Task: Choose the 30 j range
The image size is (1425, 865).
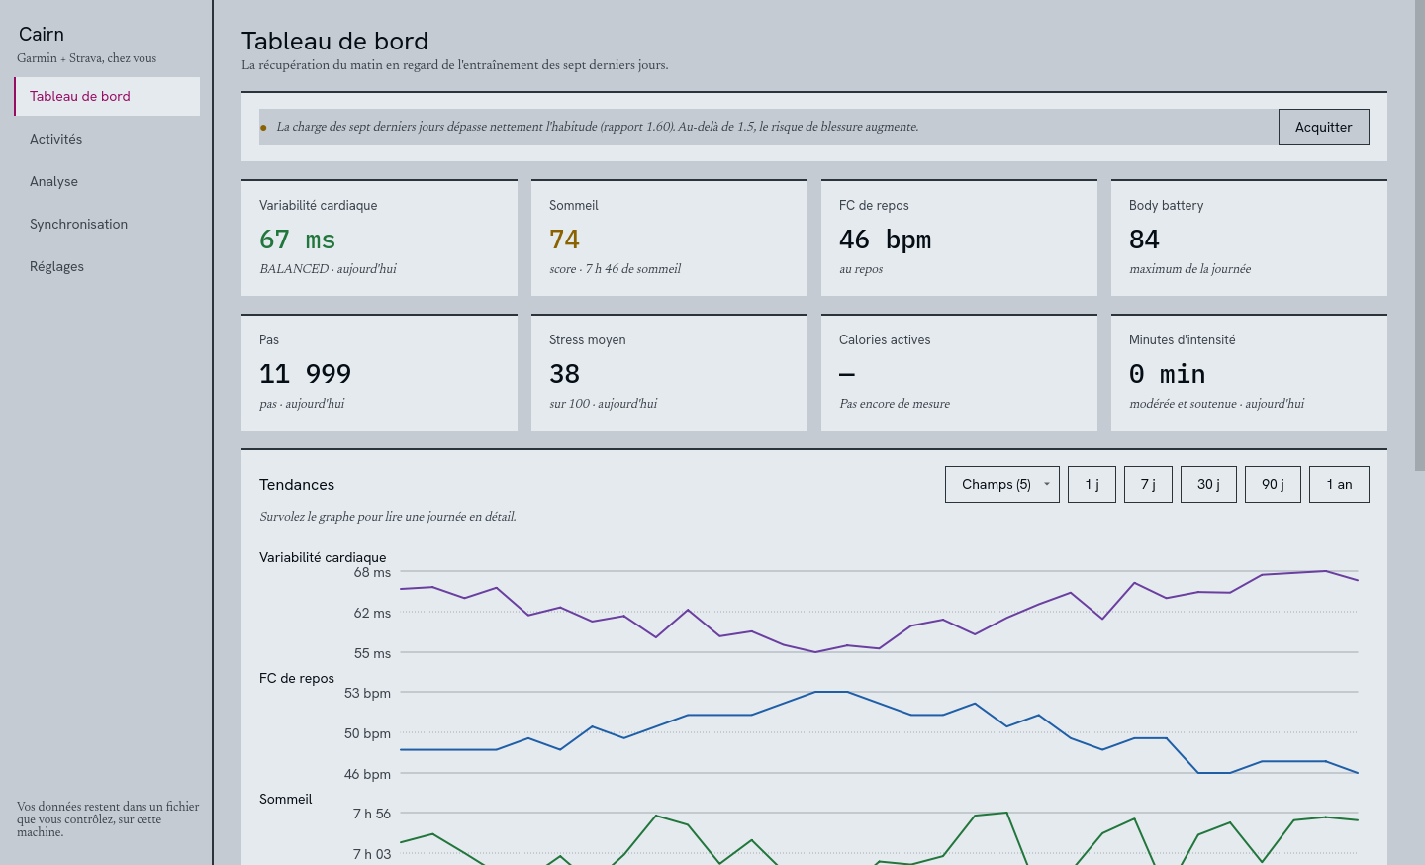Action: click(x=1208, y=484)
